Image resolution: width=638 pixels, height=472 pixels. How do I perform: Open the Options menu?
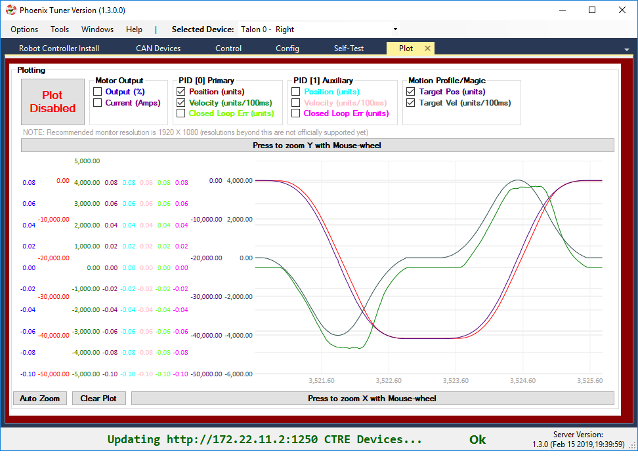point(24,29)
